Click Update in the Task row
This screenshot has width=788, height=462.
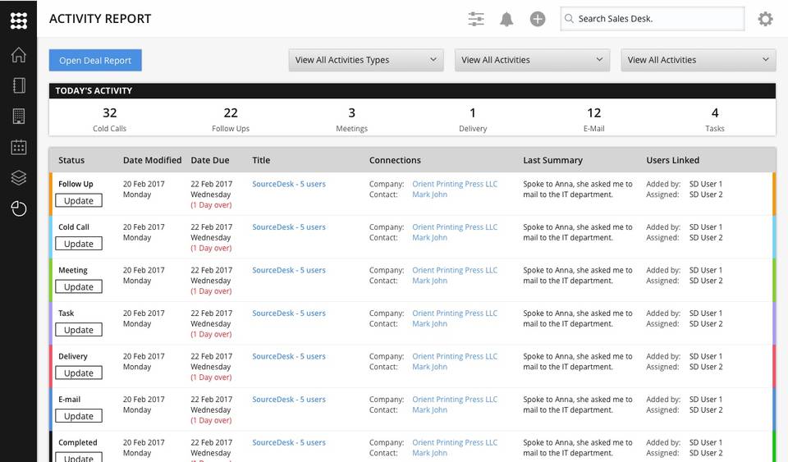coord(79,330)
